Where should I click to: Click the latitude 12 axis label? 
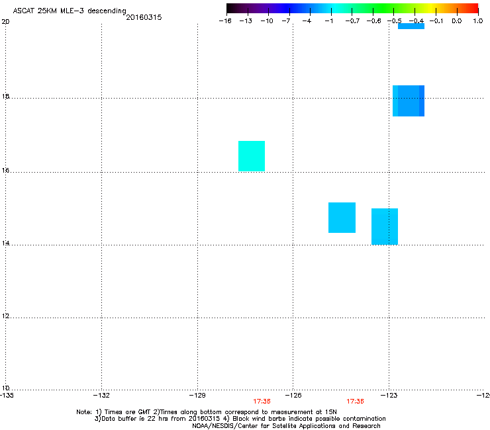click(5, 316)
